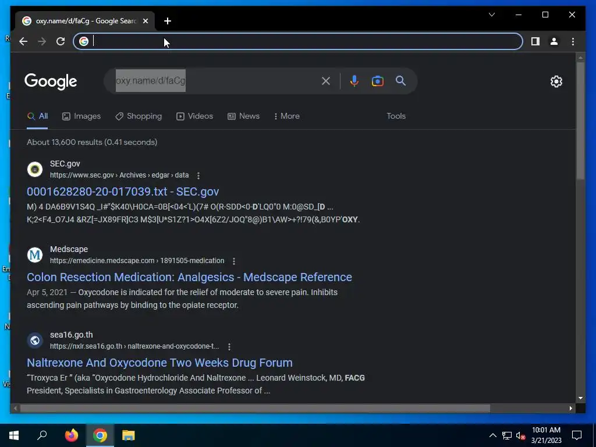Click the horizontal scroll left arrow

tap(15, 408)
